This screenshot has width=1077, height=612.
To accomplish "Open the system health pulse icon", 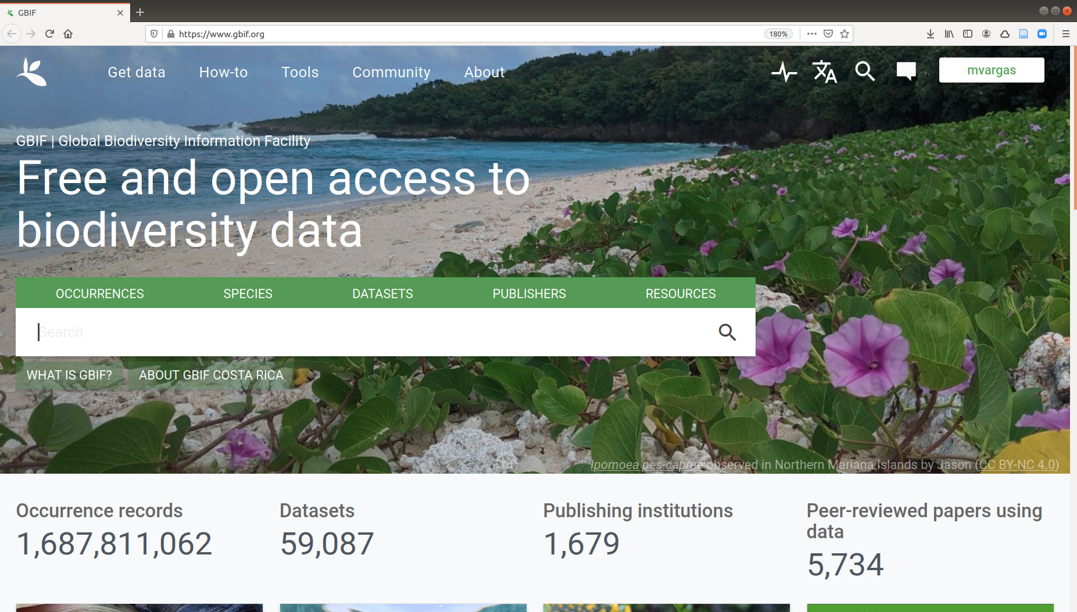I will click(784, 72).
